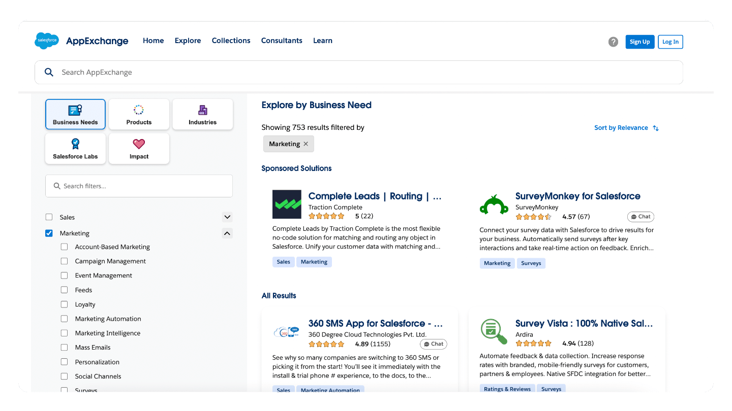Viewport: 732px width, 411px height.
Task: Select the Business Needs category tile
Action: coord(75,114)
